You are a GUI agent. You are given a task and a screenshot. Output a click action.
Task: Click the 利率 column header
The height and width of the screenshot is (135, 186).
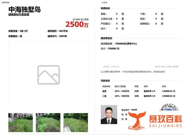[146, 86]
